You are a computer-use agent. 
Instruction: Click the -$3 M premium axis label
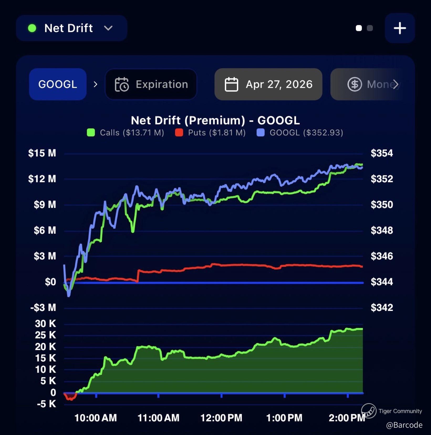click(43, 308)
